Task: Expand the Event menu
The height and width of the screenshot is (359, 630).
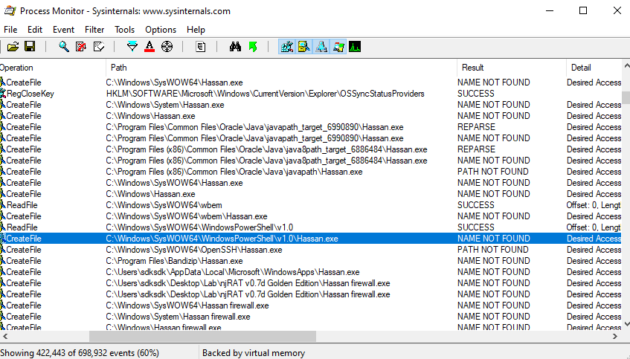Action: coord(63,30)
